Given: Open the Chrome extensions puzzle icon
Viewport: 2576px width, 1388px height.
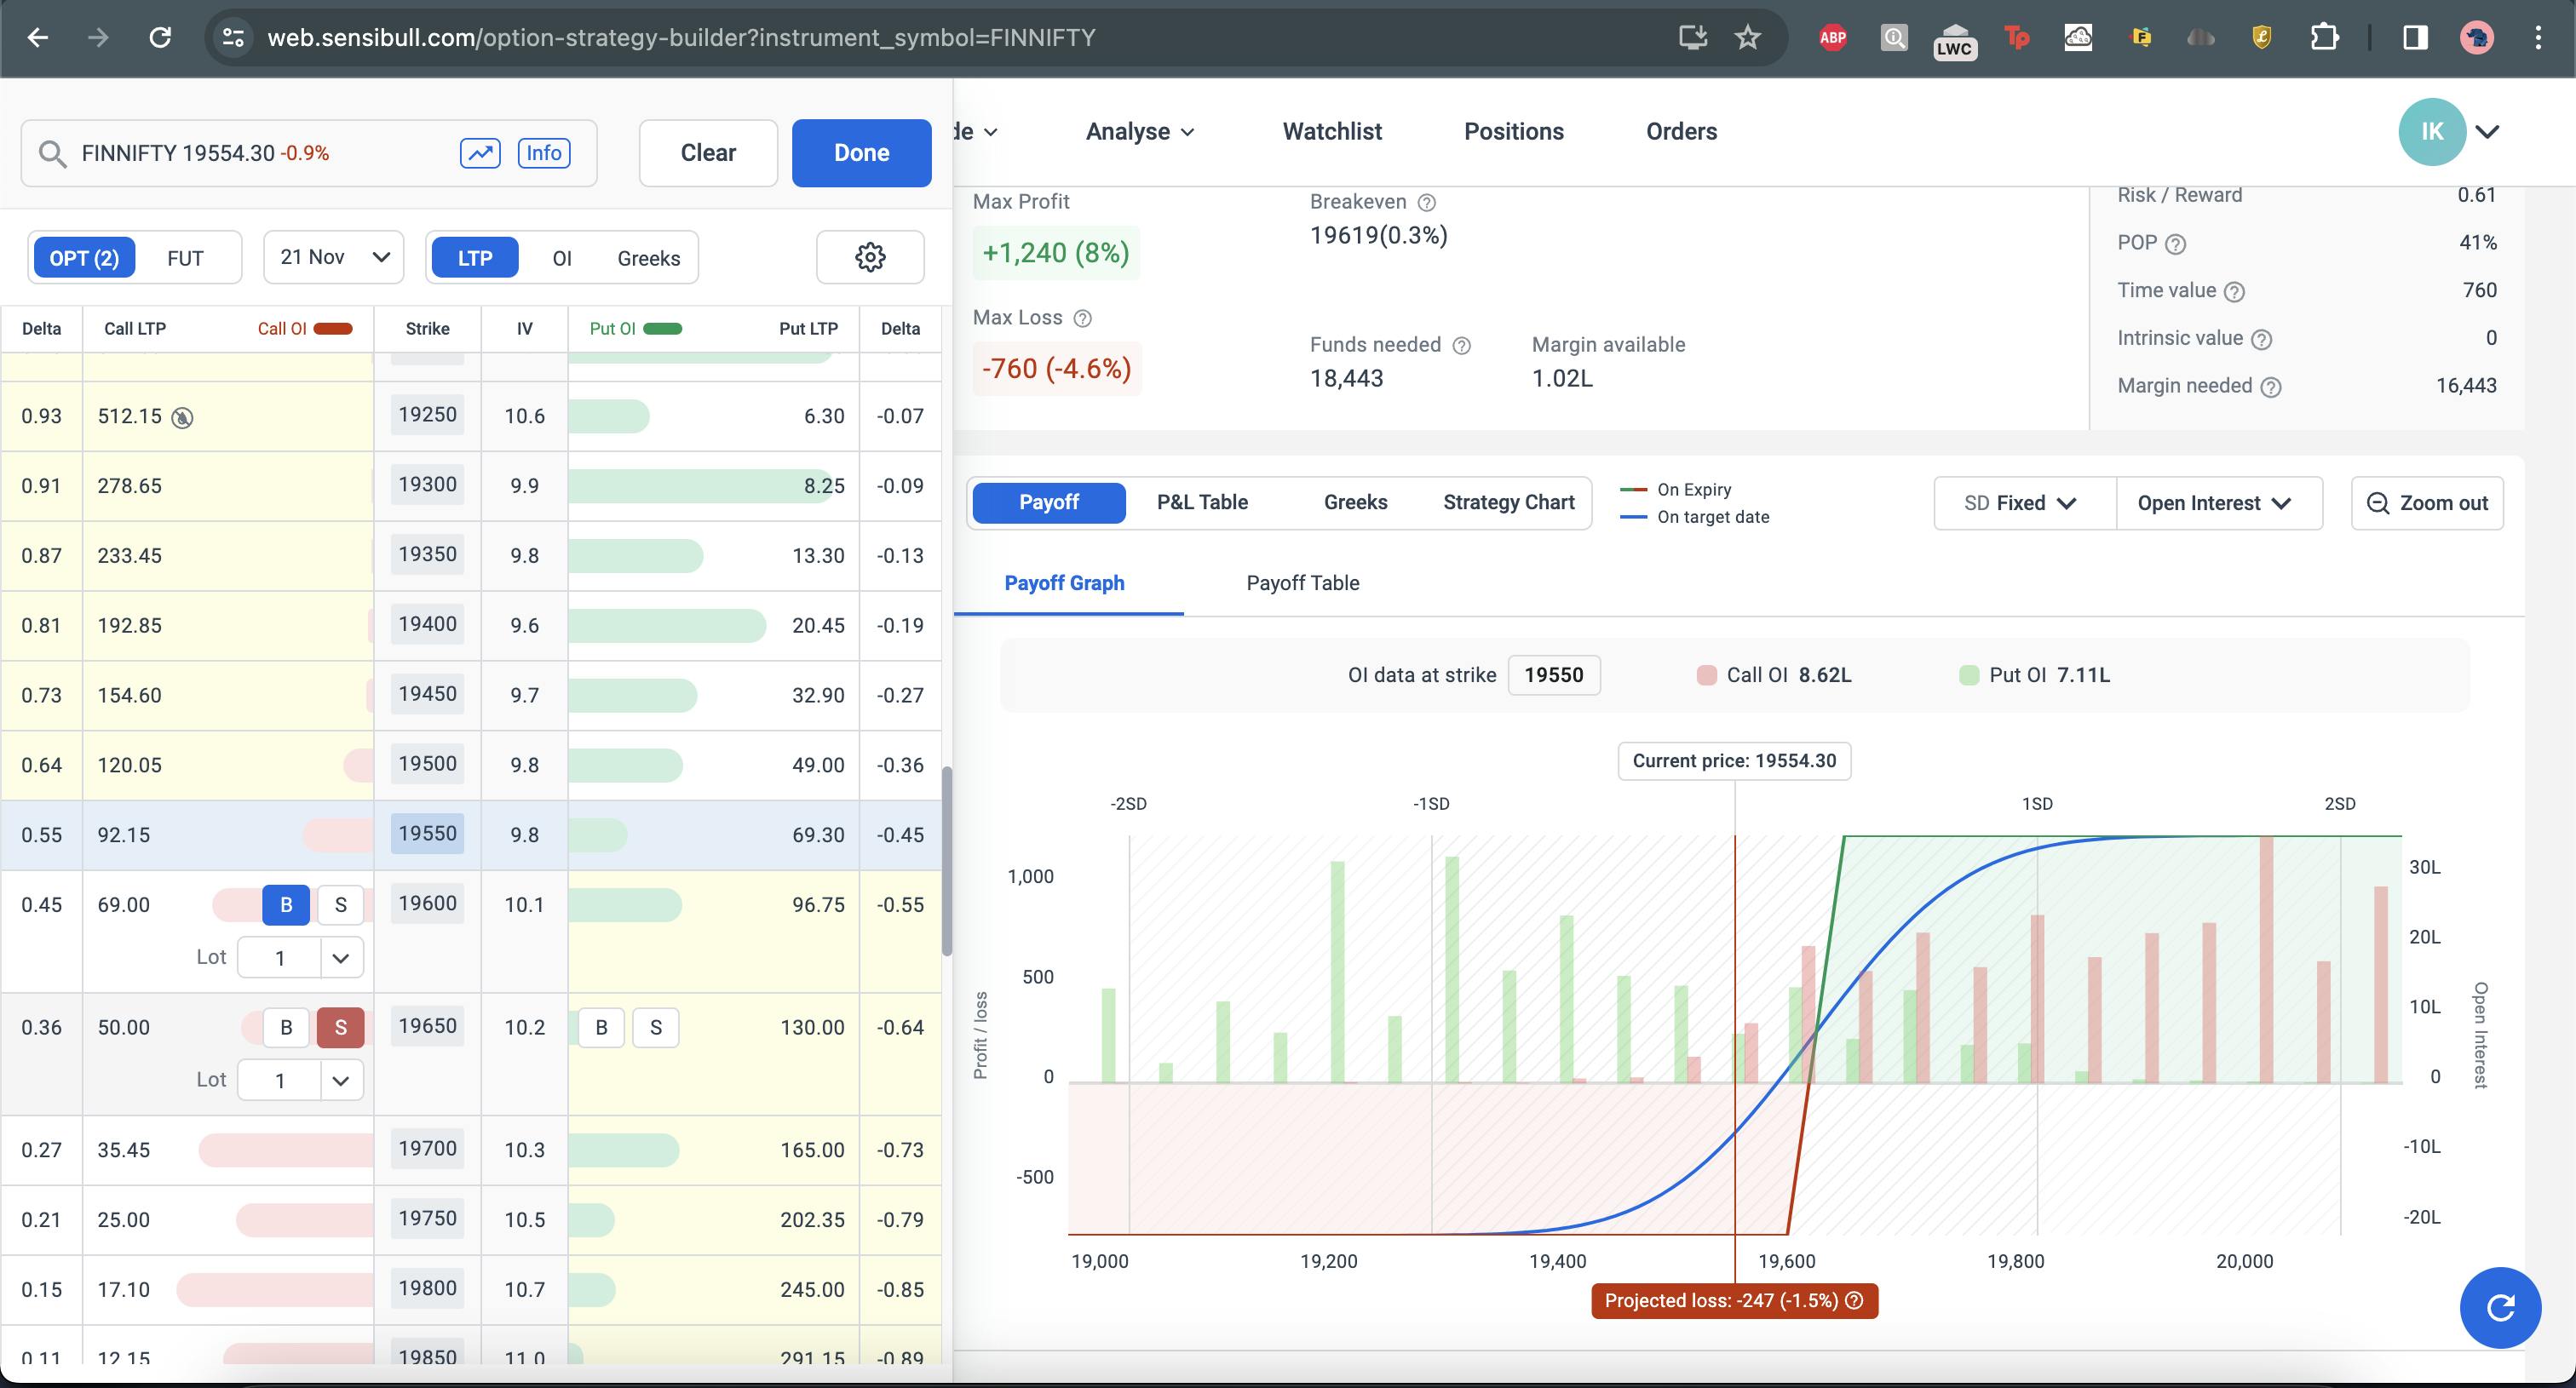Looking at the screenshot, I should click(2324, 38).
